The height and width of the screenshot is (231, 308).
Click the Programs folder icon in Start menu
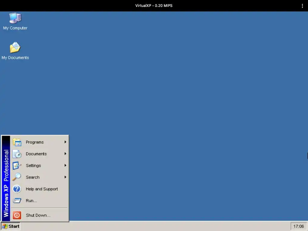point(17,142)
